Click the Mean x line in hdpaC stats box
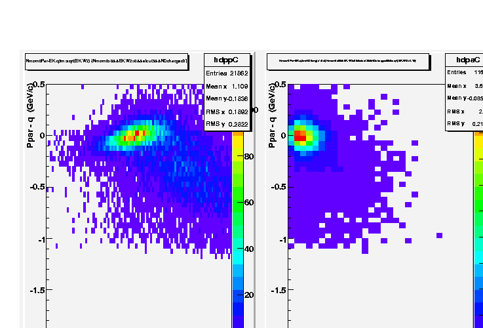Screen dimensions: 483x328 (x=465, y=86)
